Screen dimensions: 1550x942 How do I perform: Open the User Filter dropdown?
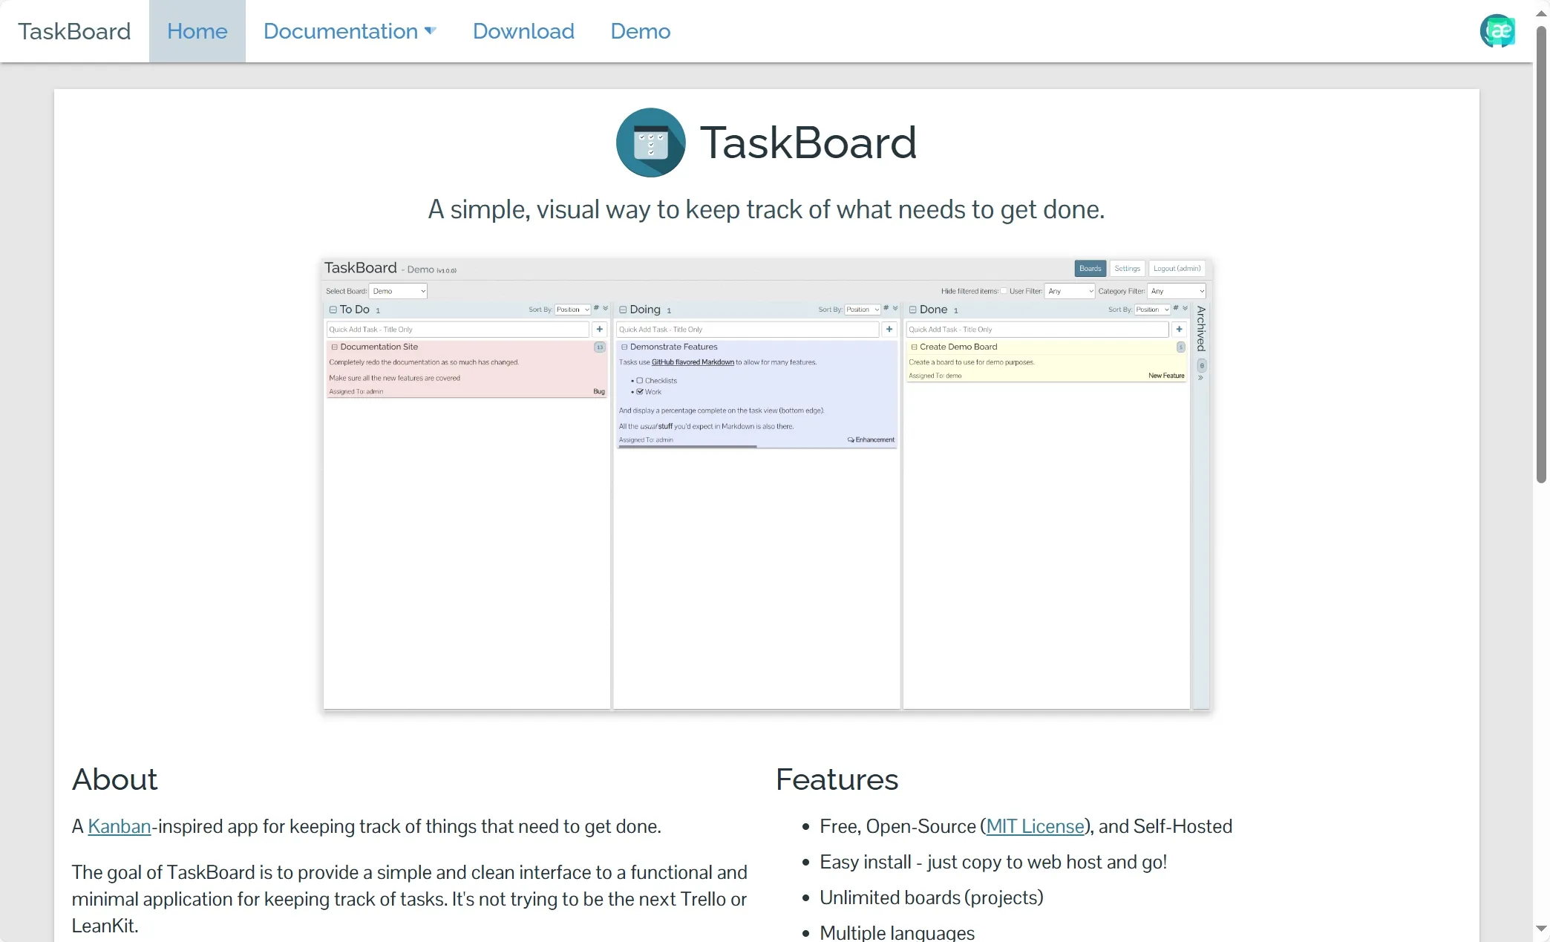[x=1070, y=291]
